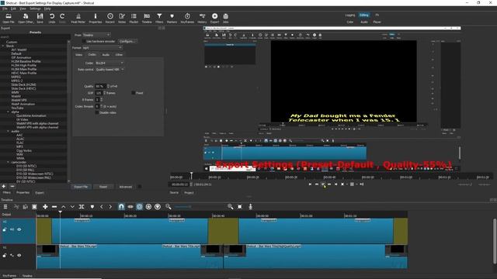This screenshot has width=497, height=279.
Task: Toggle the Timeline panel from toolbar
Action: point(147,18)
